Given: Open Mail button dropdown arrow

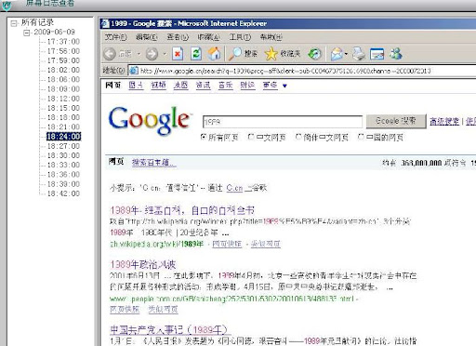Looking at the screenshot, I should point(346,54).
